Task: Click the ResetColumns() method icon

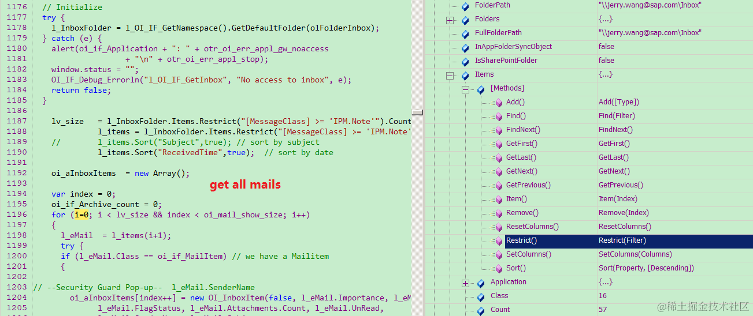Action: pyautogui.click(x=498, y=228)
